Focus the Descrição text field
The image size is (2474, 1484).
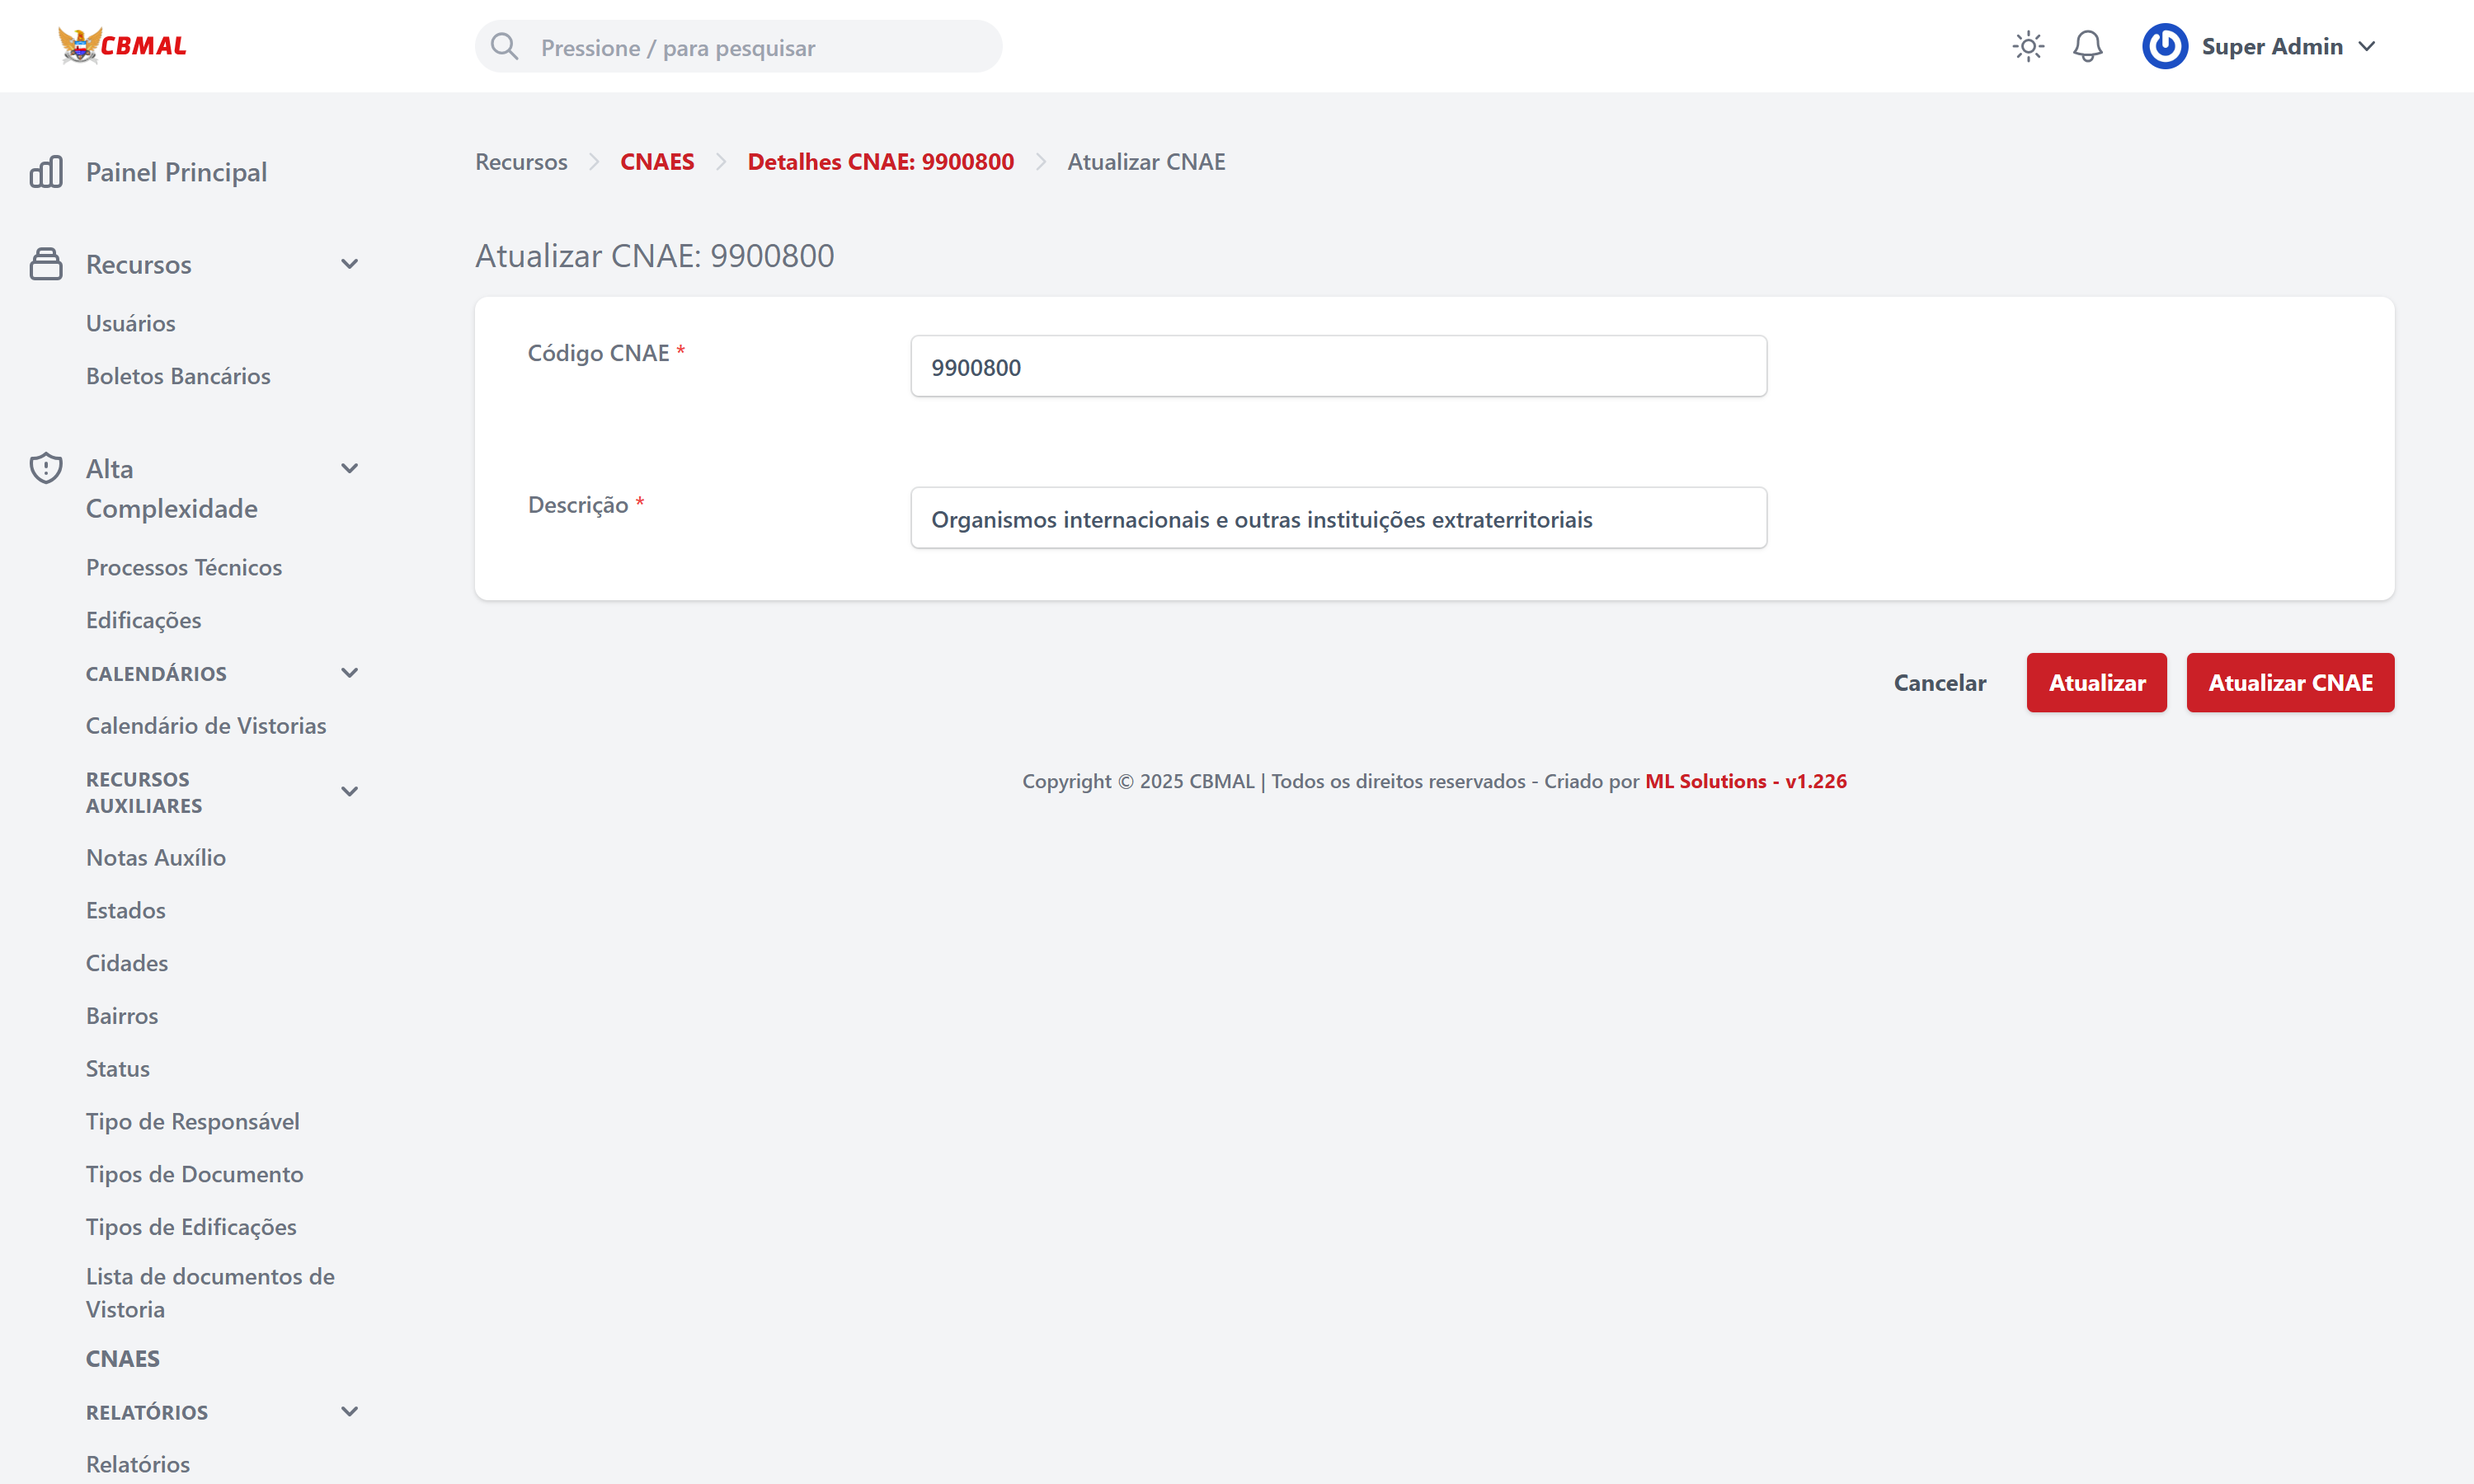coord(1338,519)
